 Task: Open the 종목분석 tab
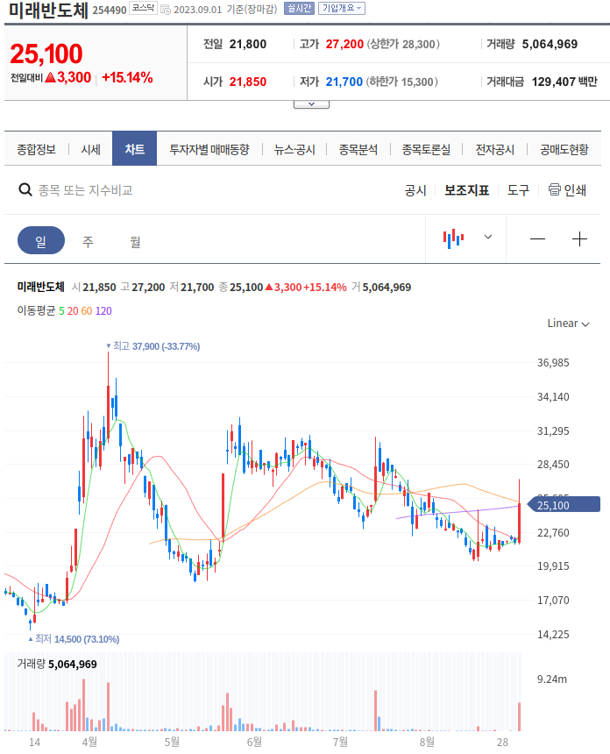click(x=358, y=149)
